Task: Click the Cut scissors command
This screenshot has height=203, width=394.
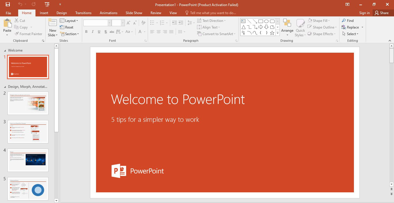Action: (20, 21)
